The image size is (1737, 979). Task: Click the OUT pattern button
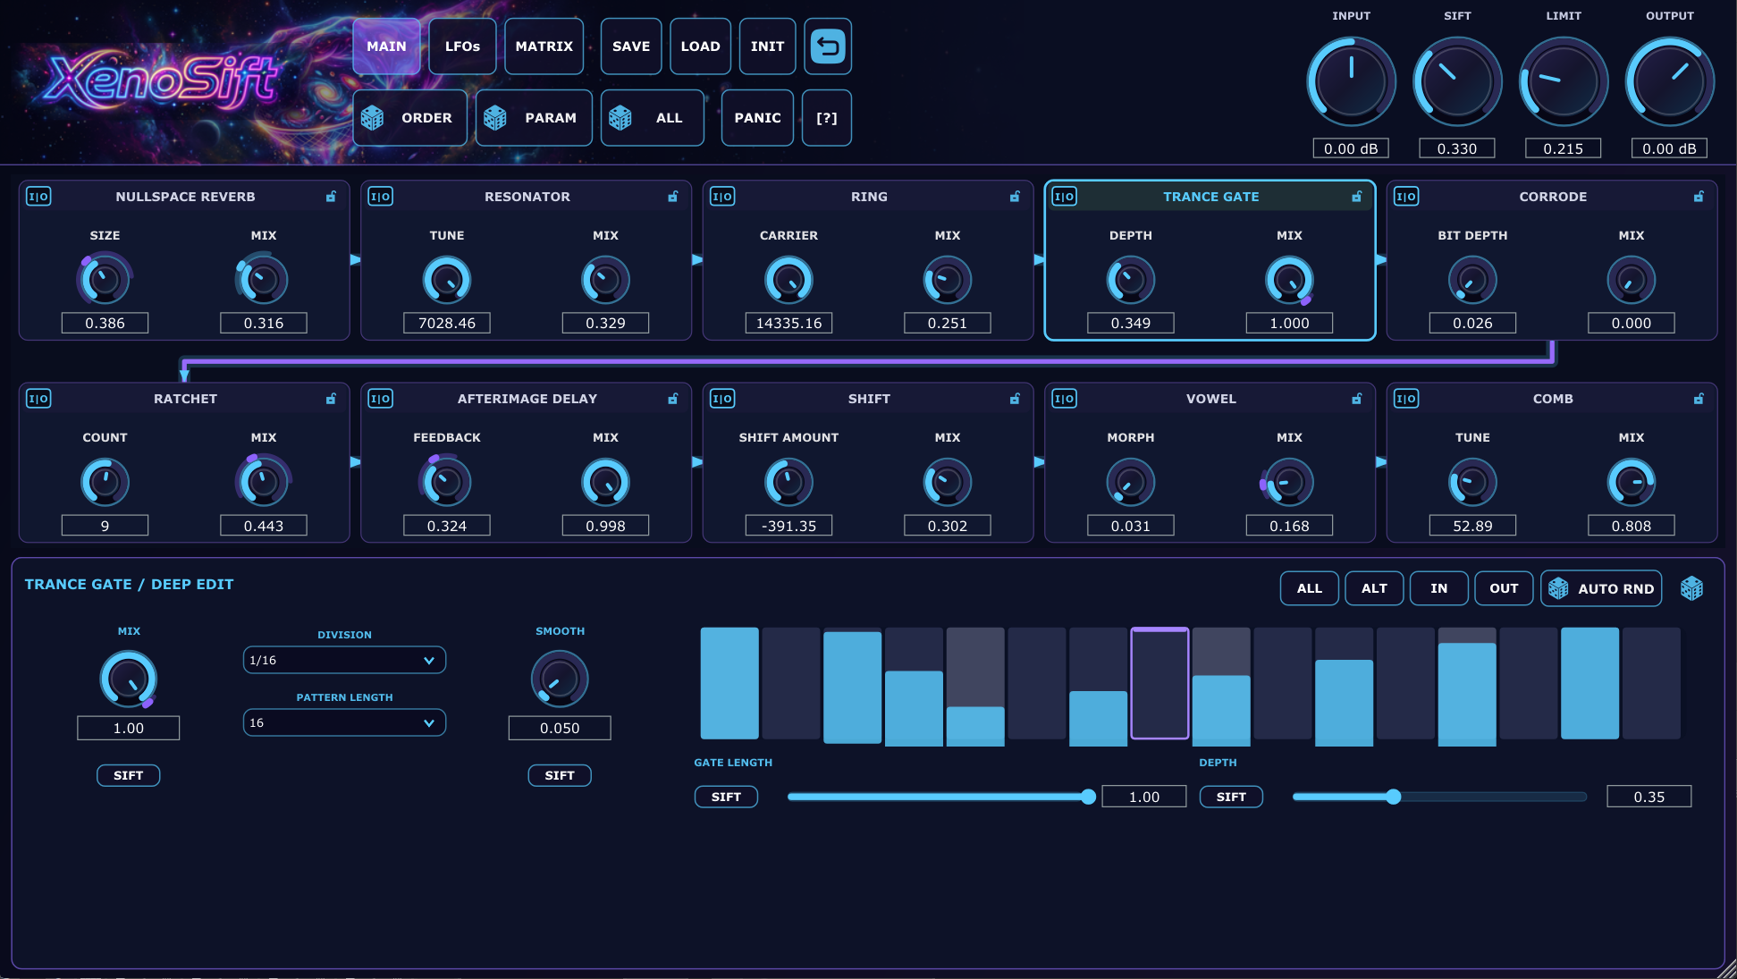1504,588
